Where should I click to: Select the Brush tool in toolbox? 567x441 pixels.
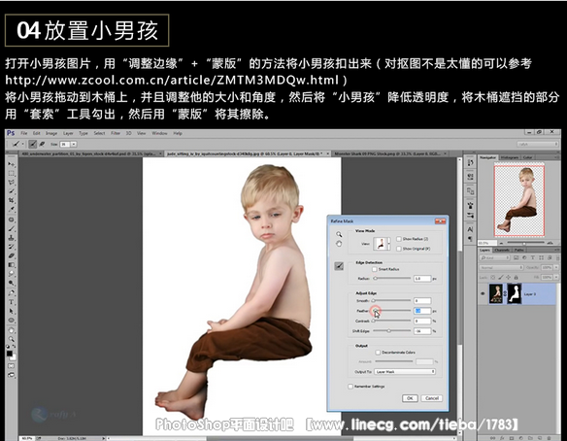point(12,229)
